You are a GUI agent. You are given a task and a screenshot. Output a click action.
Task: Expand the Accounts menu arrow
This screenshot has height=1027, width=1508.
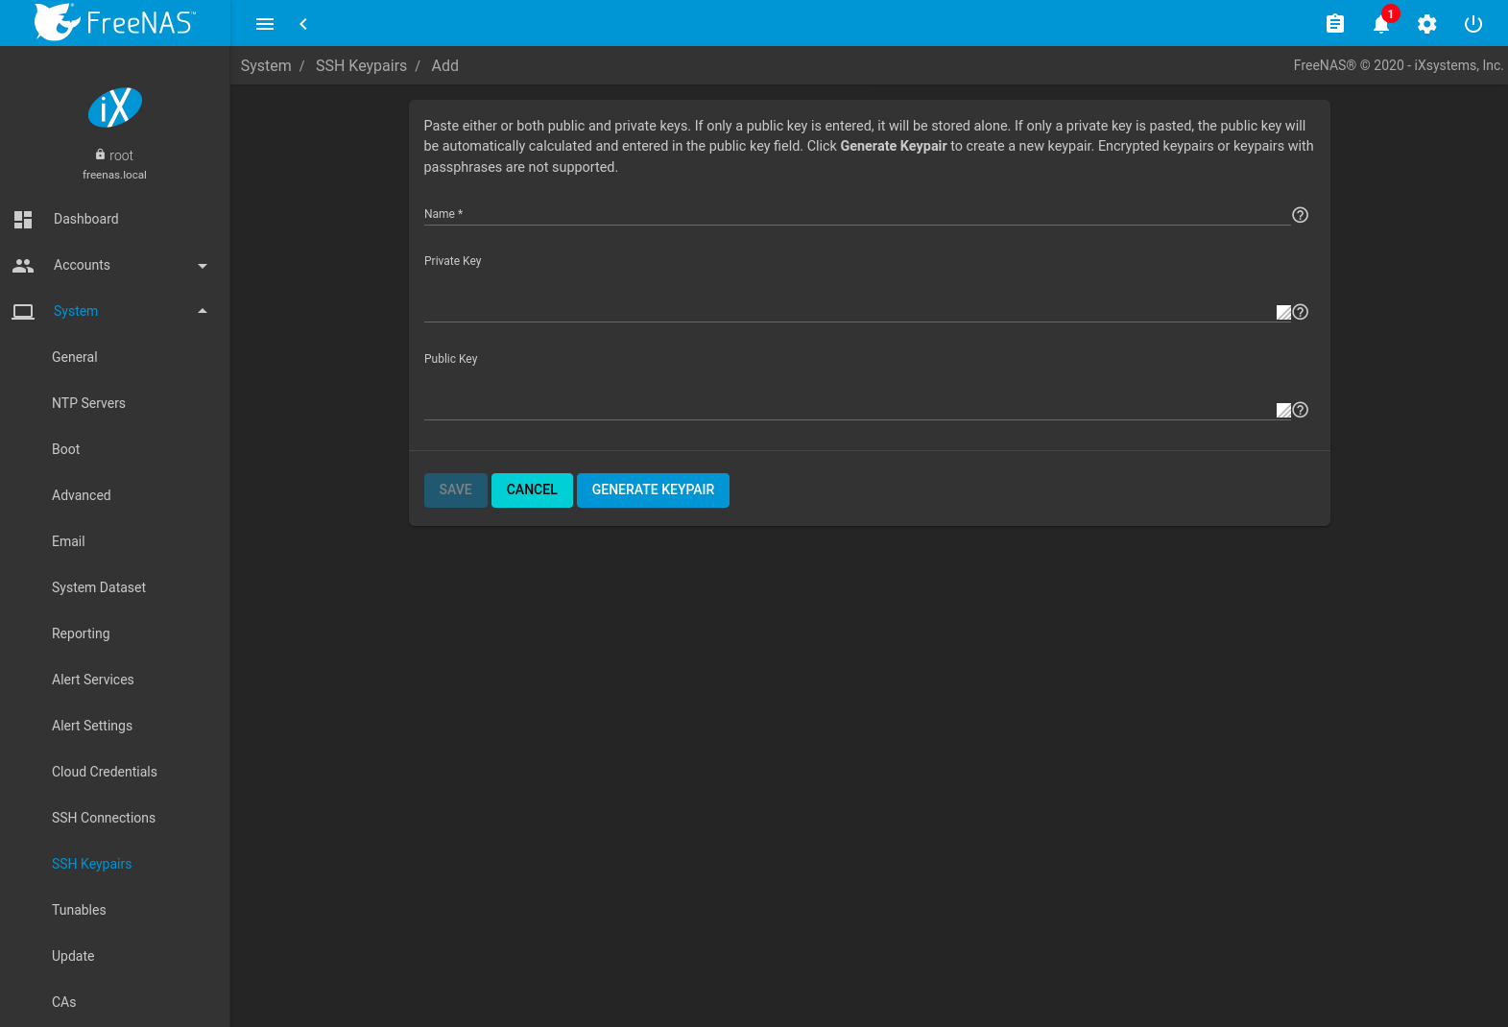point(203,266)
